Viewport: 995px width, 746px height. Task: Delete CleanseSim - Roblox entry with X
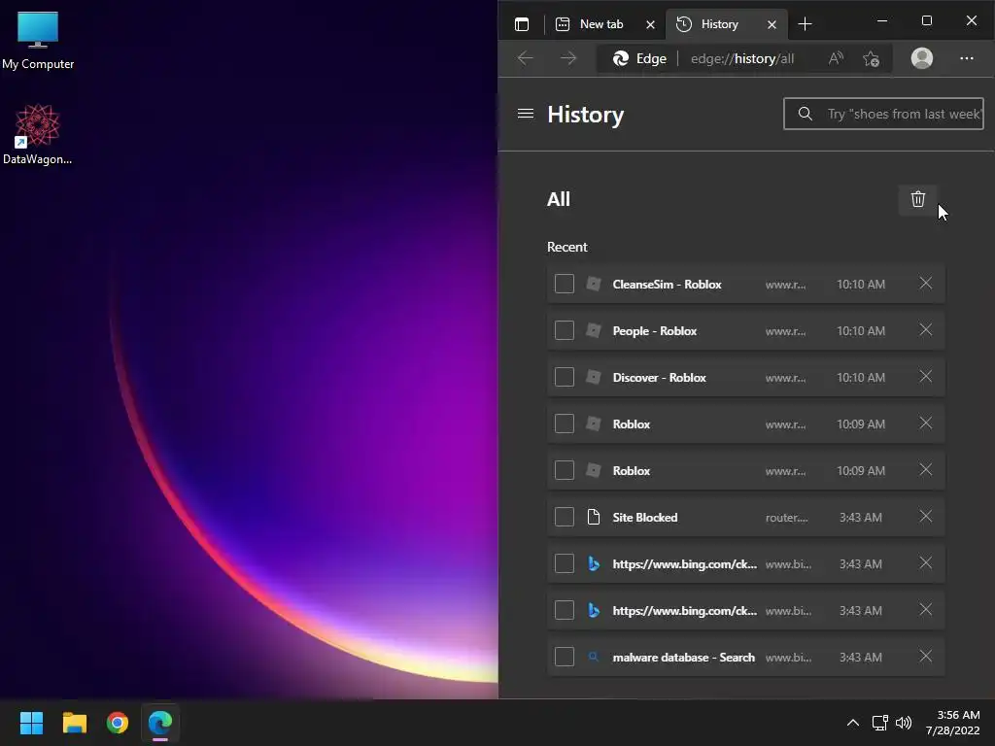926,283
